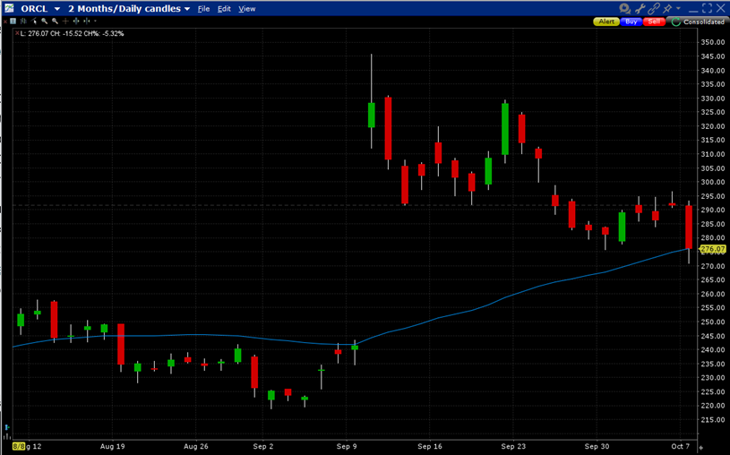Click the Consolidated data label
Viewport: 730px width, 455px height.
(704, 21)
